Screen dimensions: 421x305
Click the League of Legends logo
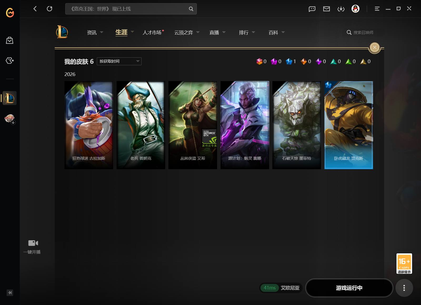(x=62, y=32)
